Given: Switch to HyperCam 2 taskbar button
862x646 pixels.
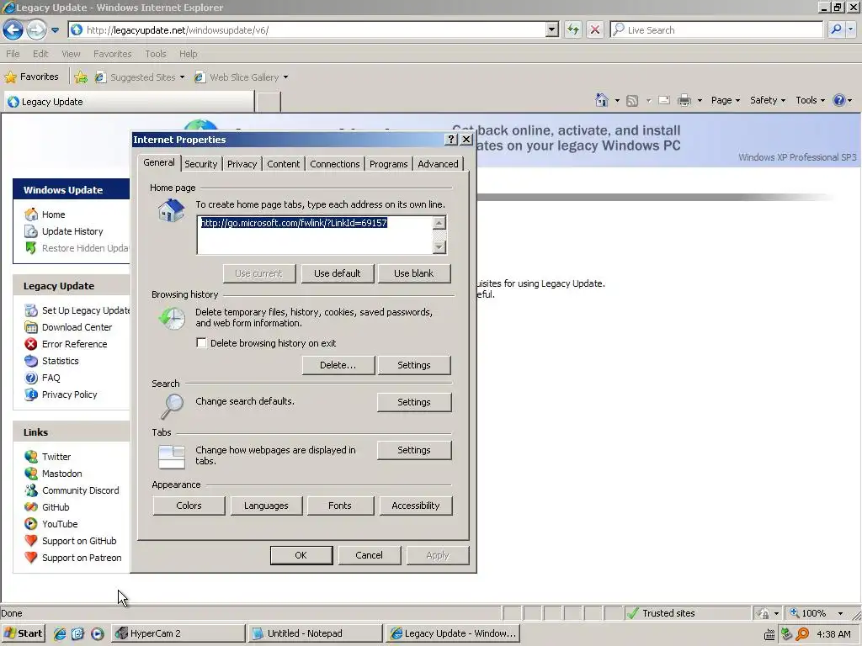Looking at the screenshot, I should coord(178,633).
